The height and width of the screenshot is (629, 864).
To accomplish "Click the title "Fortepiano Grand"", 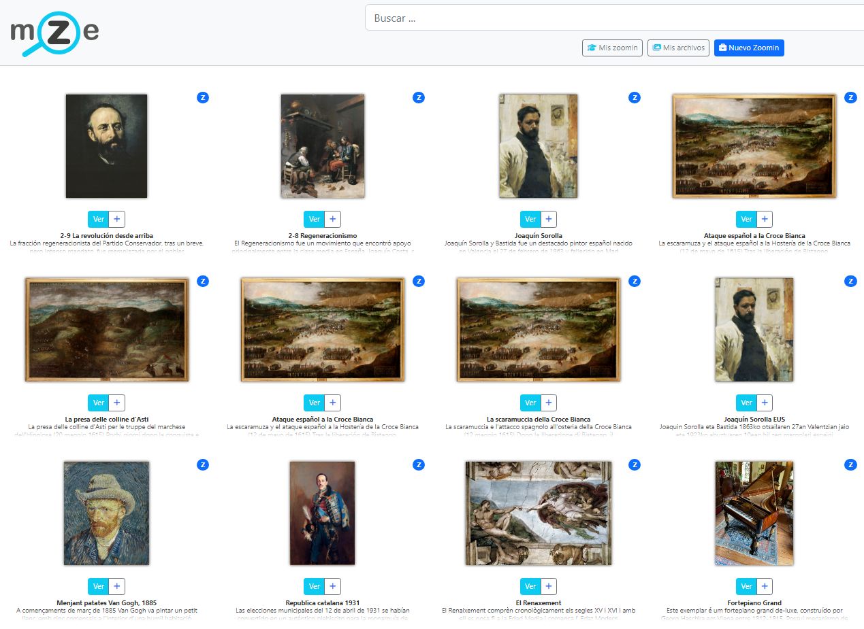I will coord(754,603).
